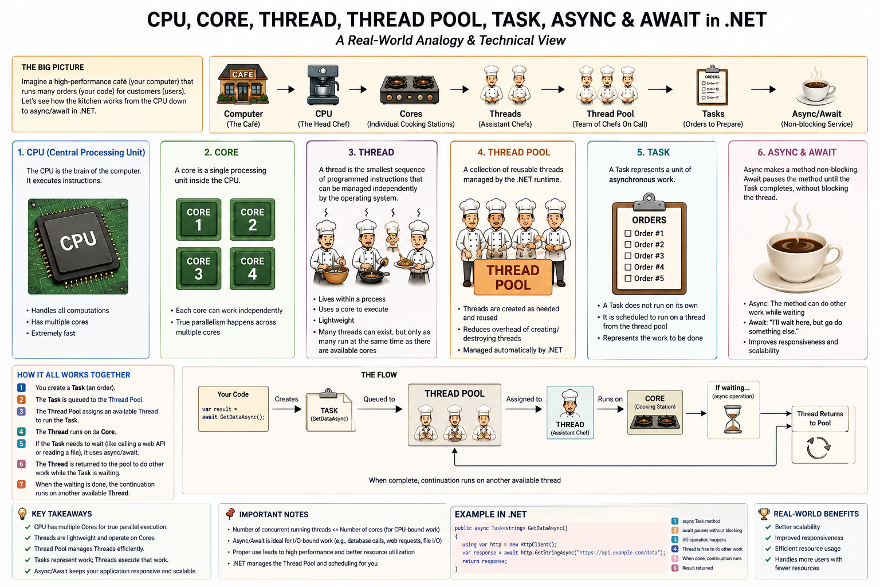Click the 'Better scalability' benefit line
Screen dimensions: 880x587
(x=797, y=527)
